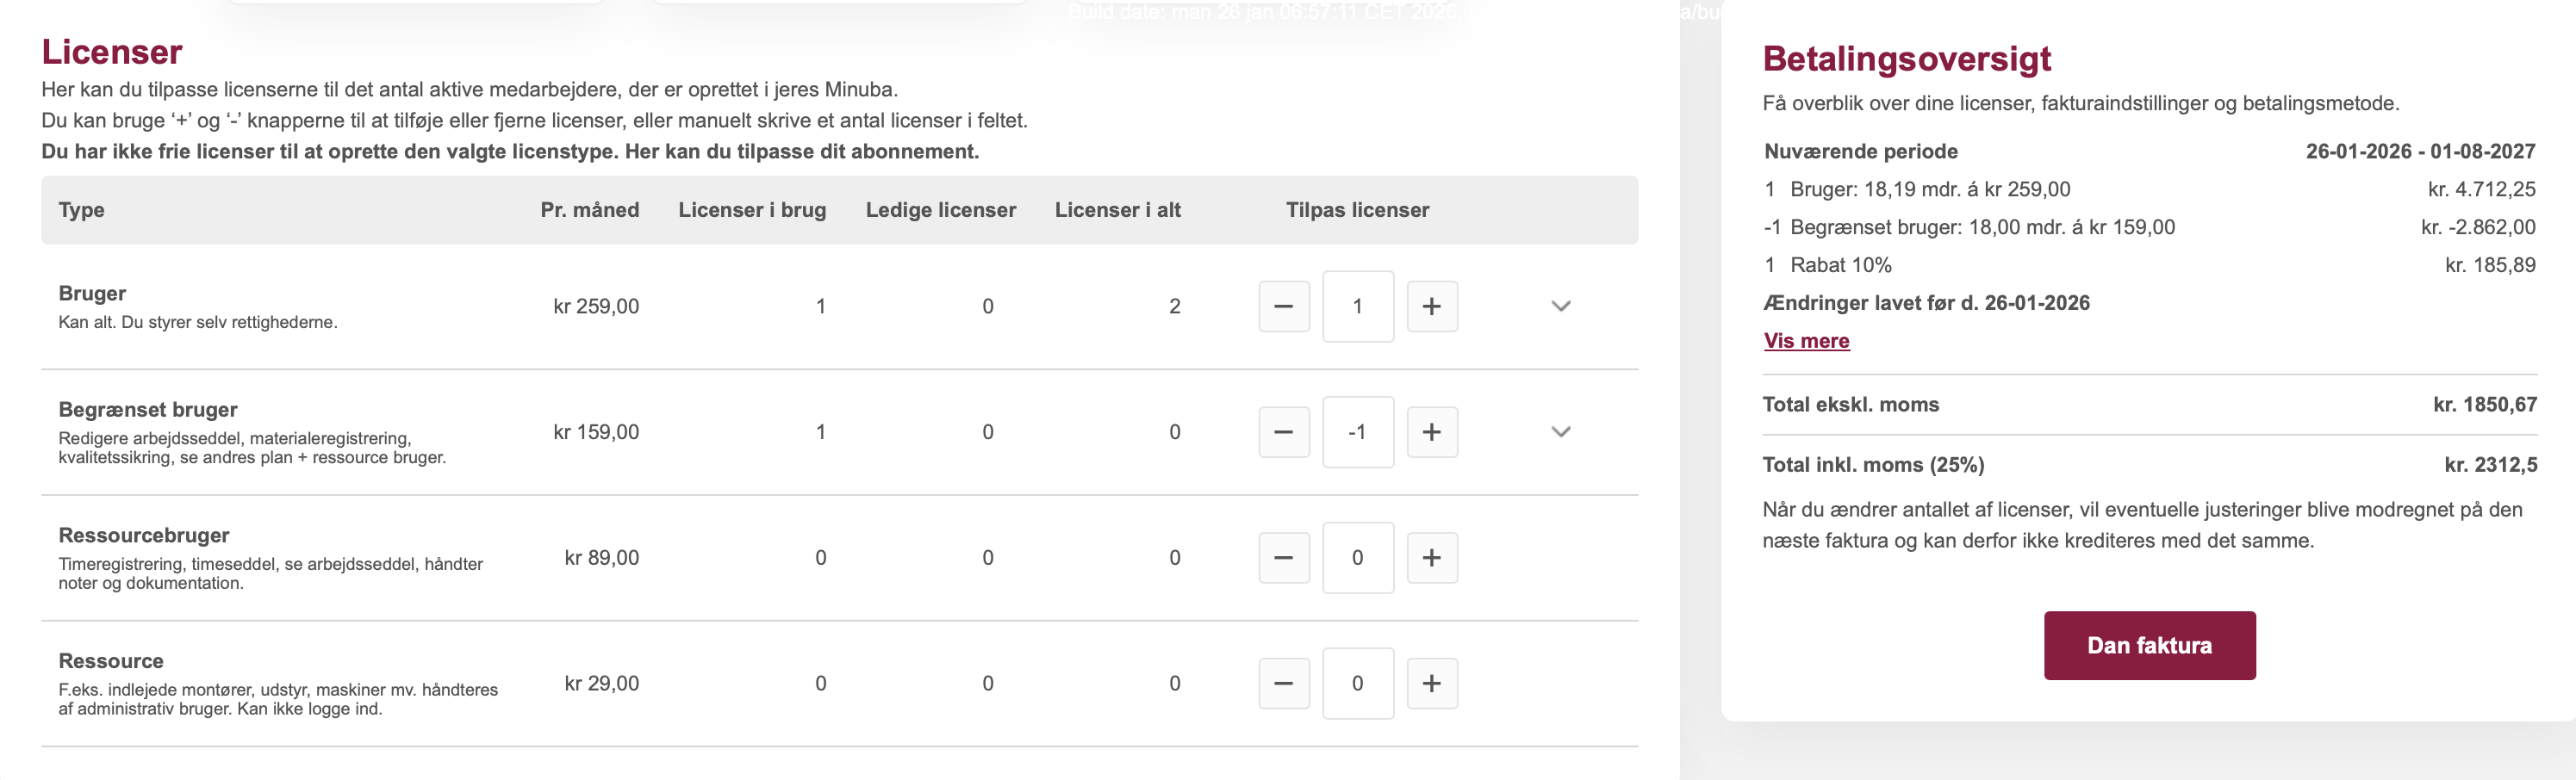Click the Dan faktura button

pyautogui.click(x=2149, y=647)
